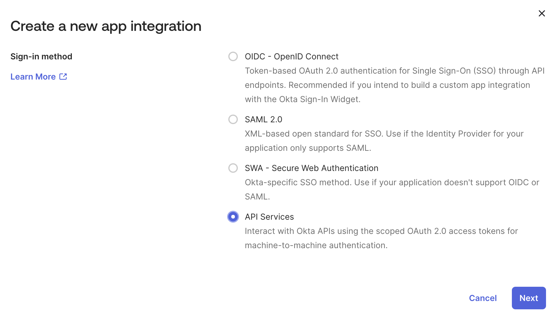
Task: Click the 'SAML 2.0' option label
Action: [x=263, y=119]
